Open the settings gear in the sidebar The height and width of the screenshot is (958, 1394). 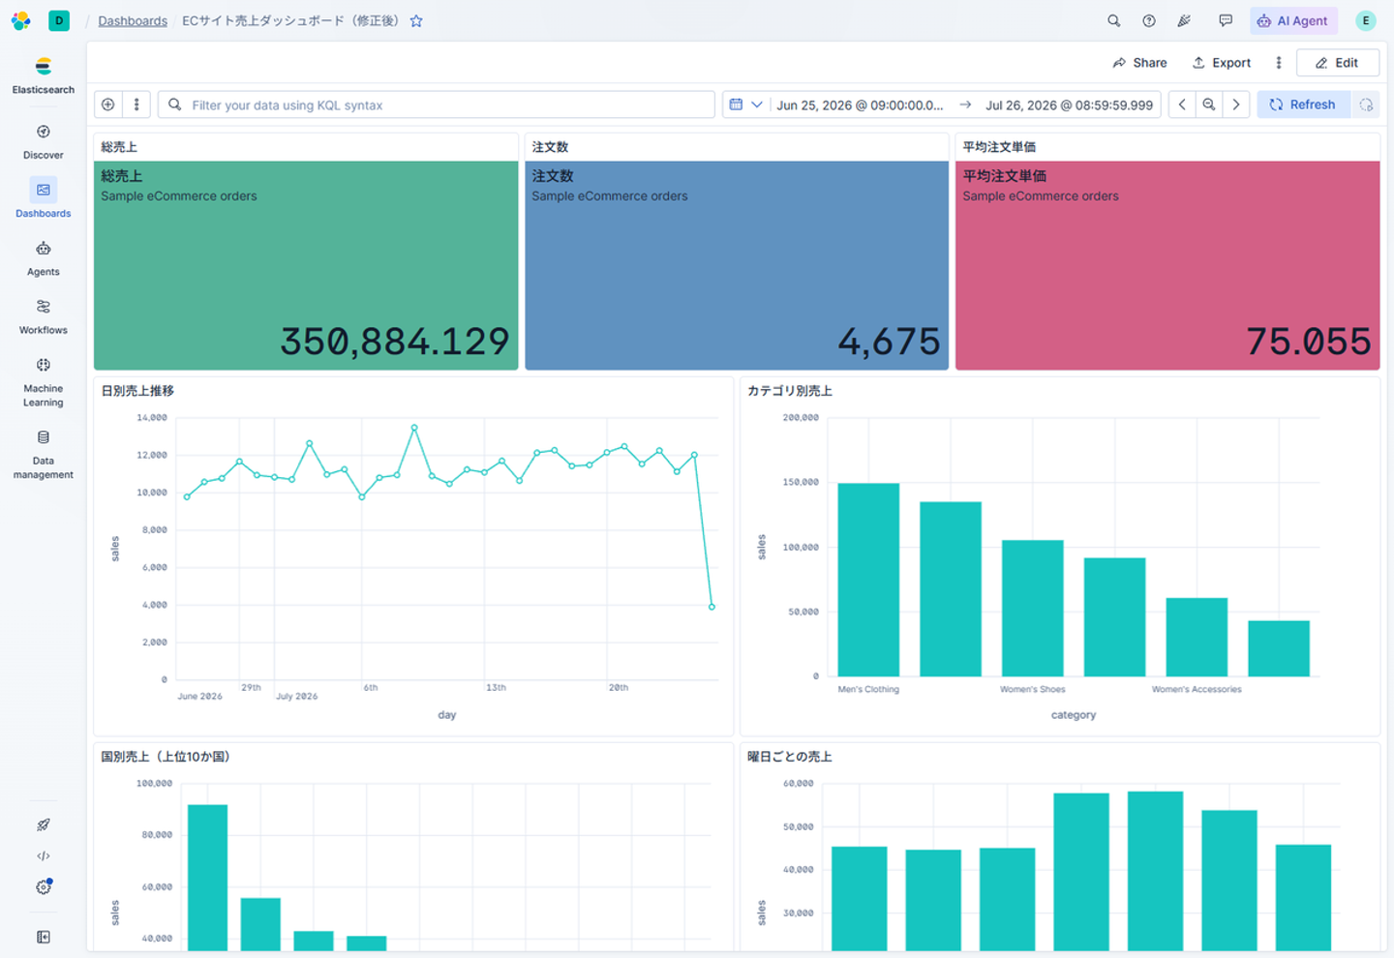click(x=44, y=887)
